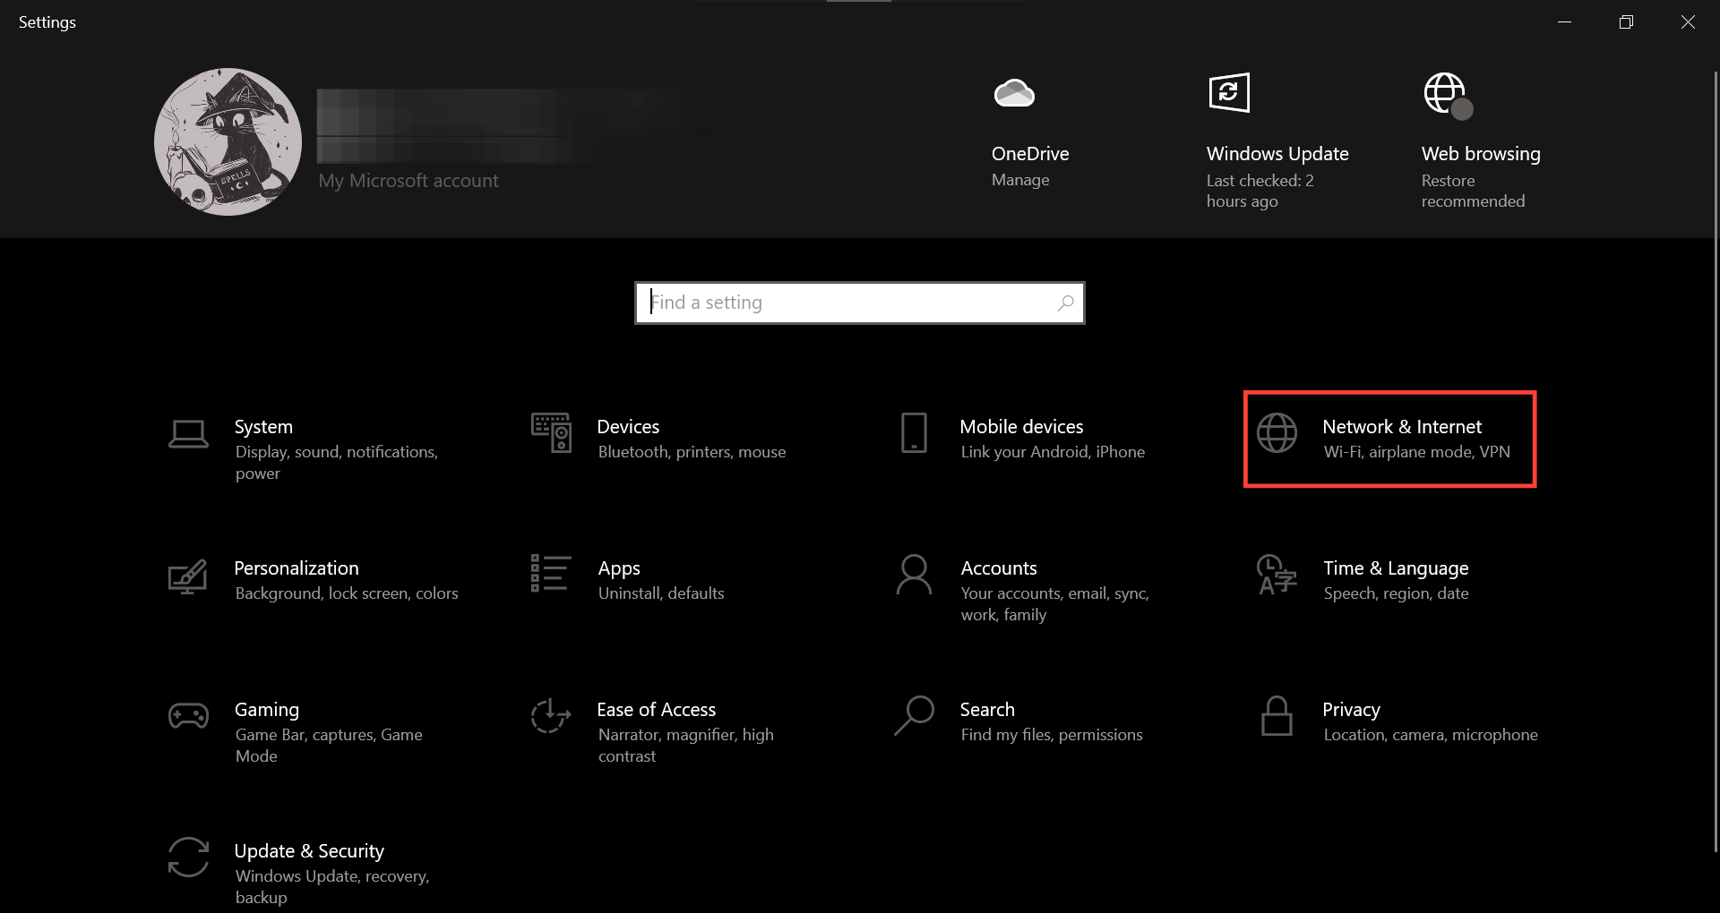Open Update & Security title
The height and width of the screenshot is (913, 1720).
pyautogui.click(x=309, y=851)
